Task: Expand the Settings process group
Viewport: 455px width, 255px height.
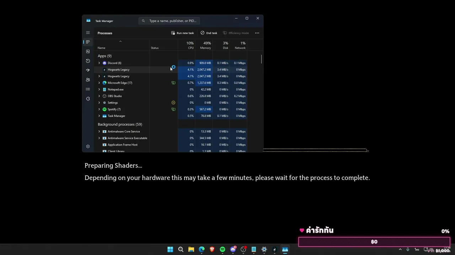Action: pos(99,103)
